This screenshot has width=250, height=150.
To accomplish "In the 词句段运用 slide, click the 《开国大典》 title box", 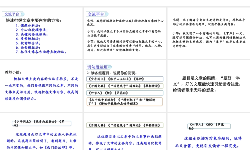I will pos(125,86).
